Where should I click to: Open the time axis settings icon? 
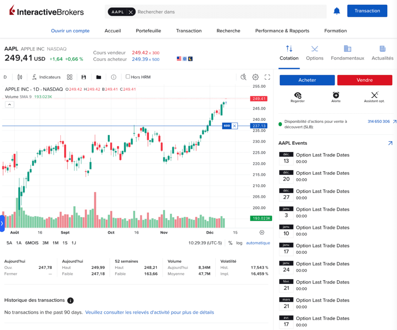point(262,232)
